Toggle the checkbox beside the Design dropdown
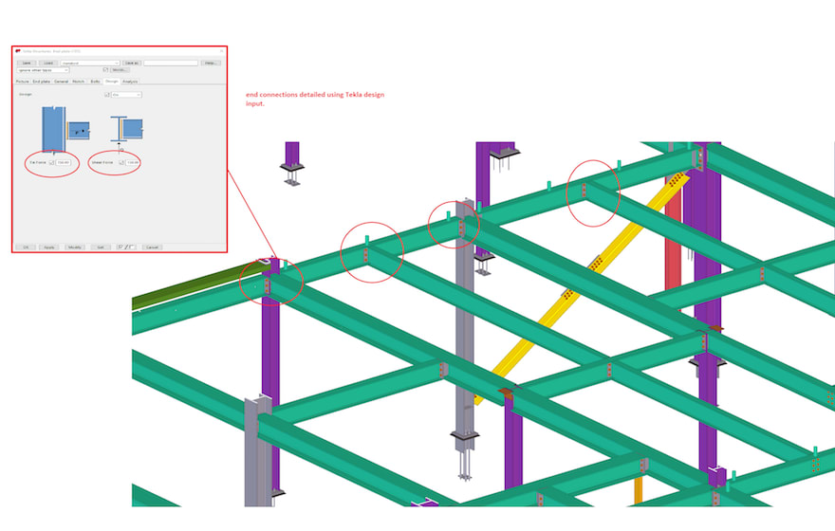 tap(106, 95)
